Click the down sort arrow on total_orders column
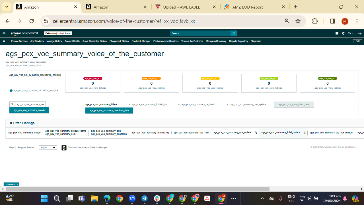The image size is (364, 205). (305, 133)
